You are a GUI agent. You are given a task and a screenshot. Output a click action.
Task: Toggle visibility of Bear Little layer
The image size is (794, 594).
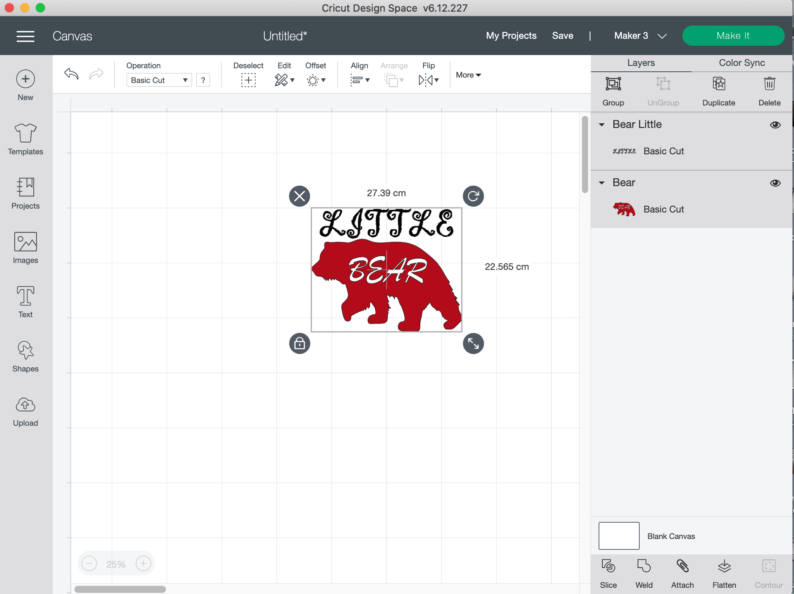pyautogui.click(x=775, y=125)
